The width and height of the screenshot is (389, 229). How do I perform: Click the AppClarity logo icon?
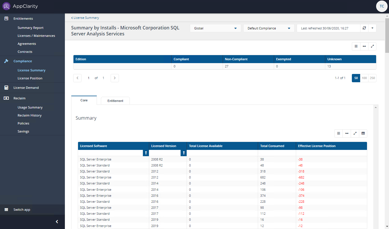6,6
